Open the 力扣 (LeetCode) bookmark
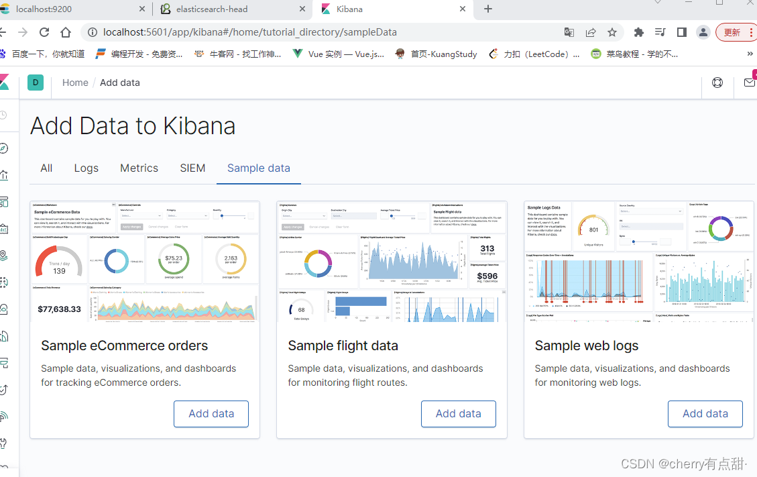The height and width of the screenshot is (477, 757). tap(534, 54)
